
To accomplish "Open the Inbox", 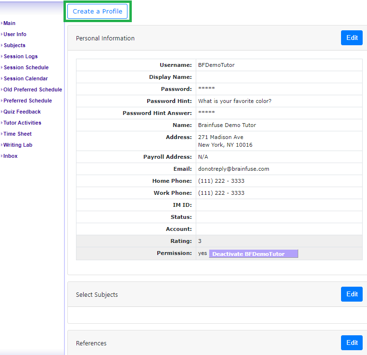I will click(x=11, y=156).
